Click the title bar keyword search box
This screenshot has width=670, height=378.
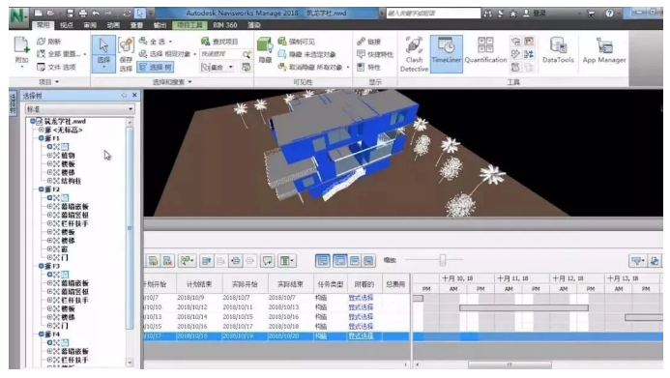pyautogui.click(x=433, y=14)
